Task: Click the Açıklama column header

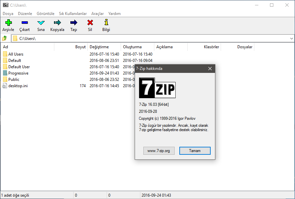Action: (x=171, y=47)
